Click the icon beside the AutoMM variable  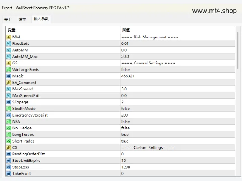pos(9,50)
